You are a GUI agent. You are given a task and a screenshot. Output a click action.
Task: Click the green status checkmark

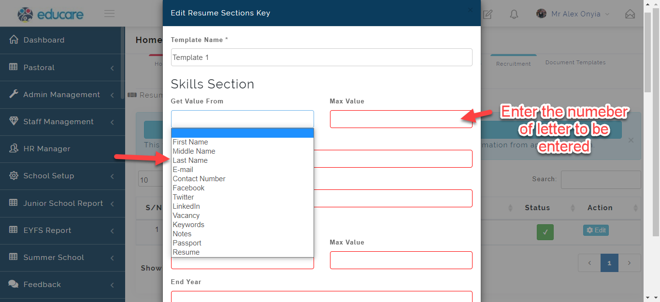(545, 232)
